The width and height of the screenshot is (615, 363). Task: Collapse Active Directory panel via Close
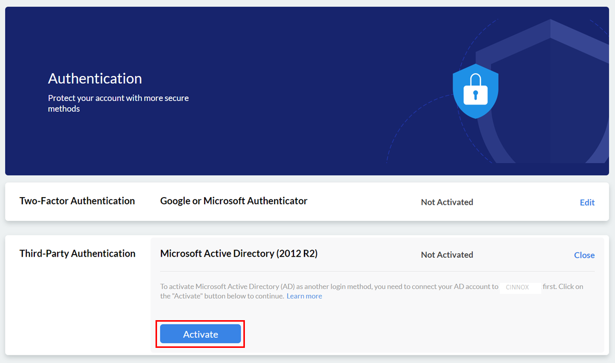click(x=584, y=255)
